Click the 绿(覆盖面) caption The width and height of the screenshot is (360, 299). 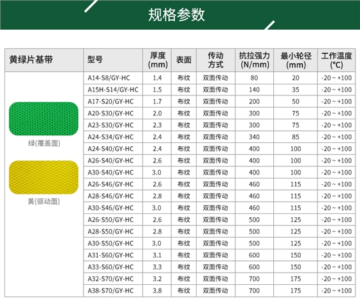tap(44, 144)
